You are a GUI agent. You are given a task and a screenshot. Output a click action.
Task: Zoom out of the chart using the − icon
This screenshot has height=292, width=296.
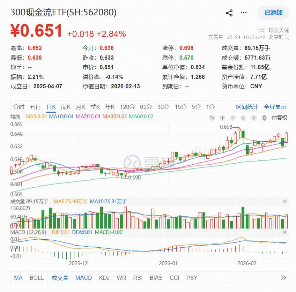[x=233, y=118]
